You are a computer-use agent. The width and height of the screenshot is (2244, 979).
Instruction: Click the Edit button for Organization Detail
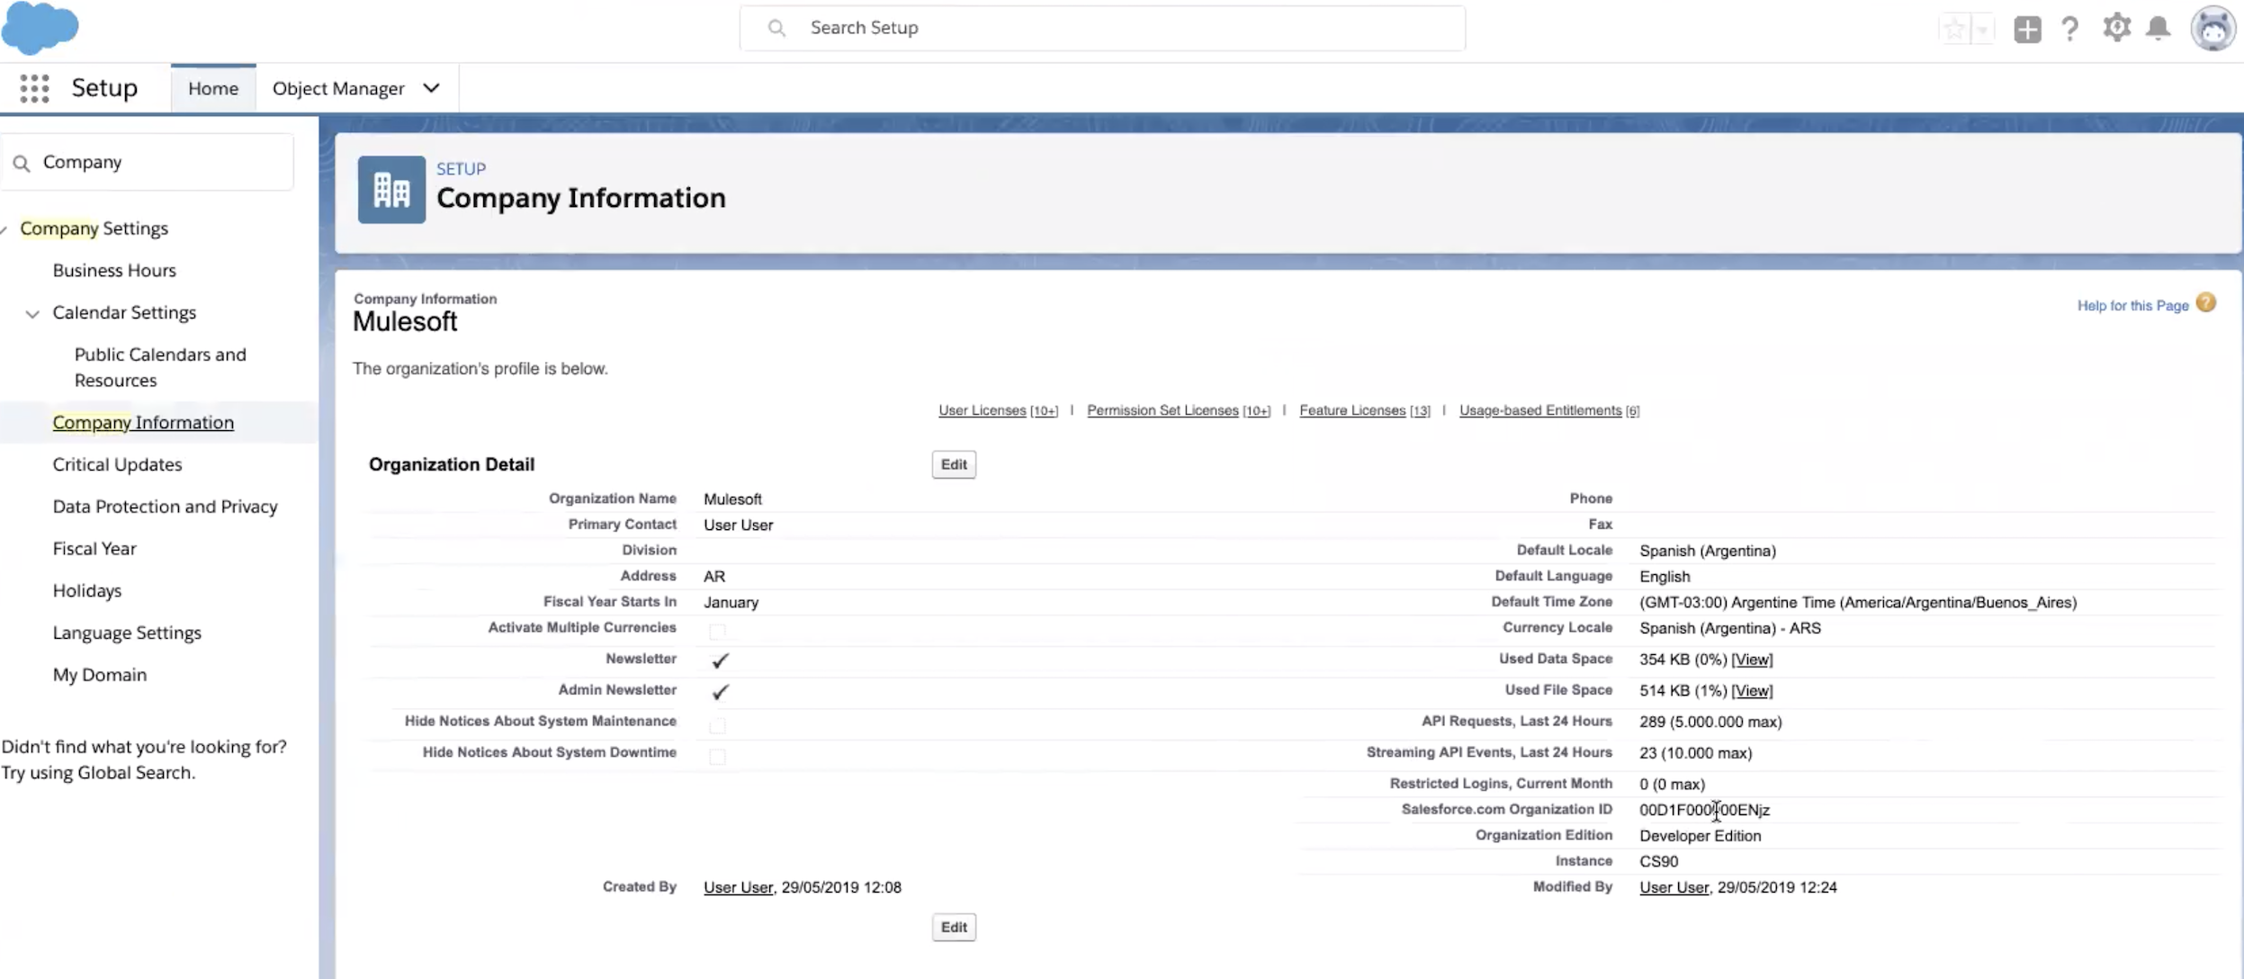coord(952,463)
